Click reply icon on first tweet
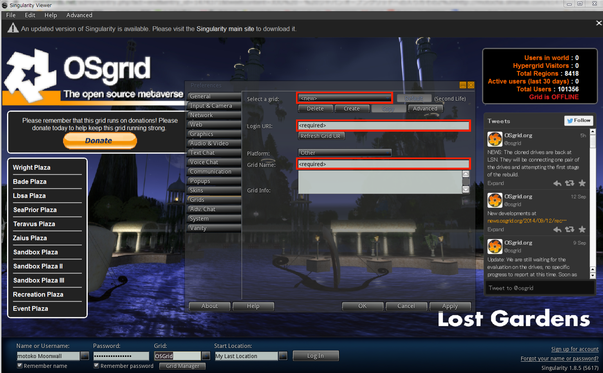Screen dimensions: 603x373 point(557,183)
